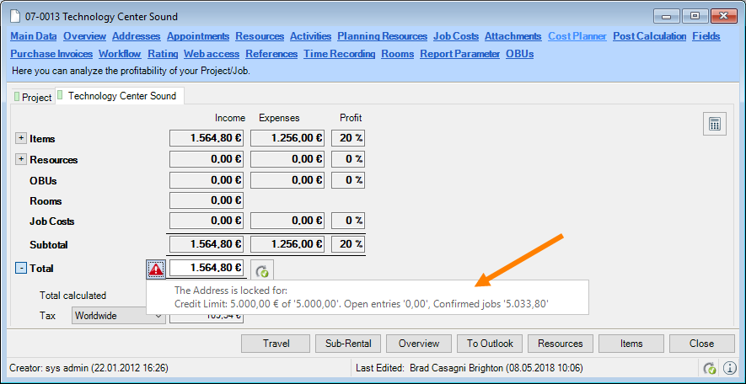746x384 pixels.
Task: Click the red warning triangle icon
Action: [156, 269]
